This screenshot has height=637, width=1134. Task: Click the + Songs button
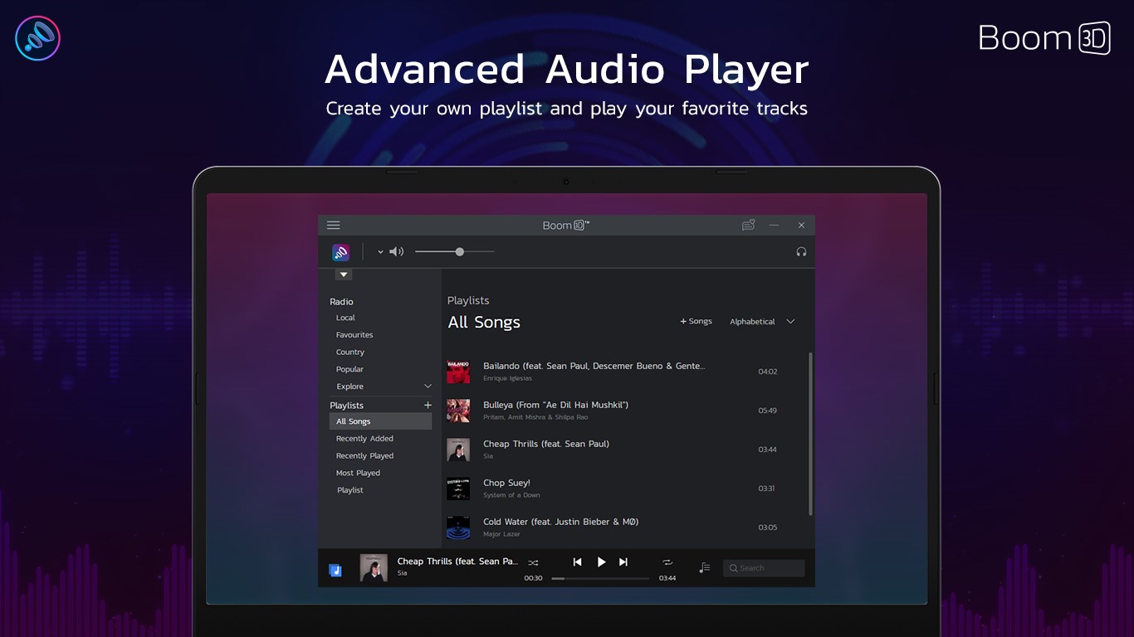pos(696,322)
